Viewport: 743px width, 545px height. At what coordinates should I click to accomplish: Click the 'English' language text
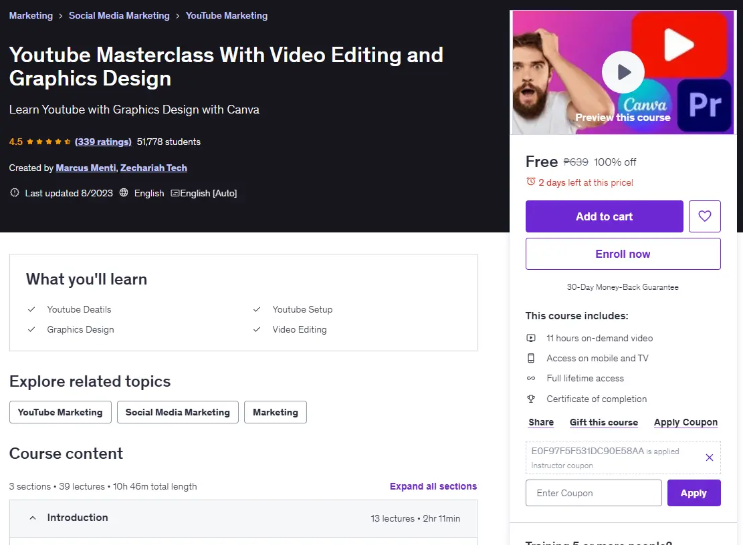tap(148, 193)
